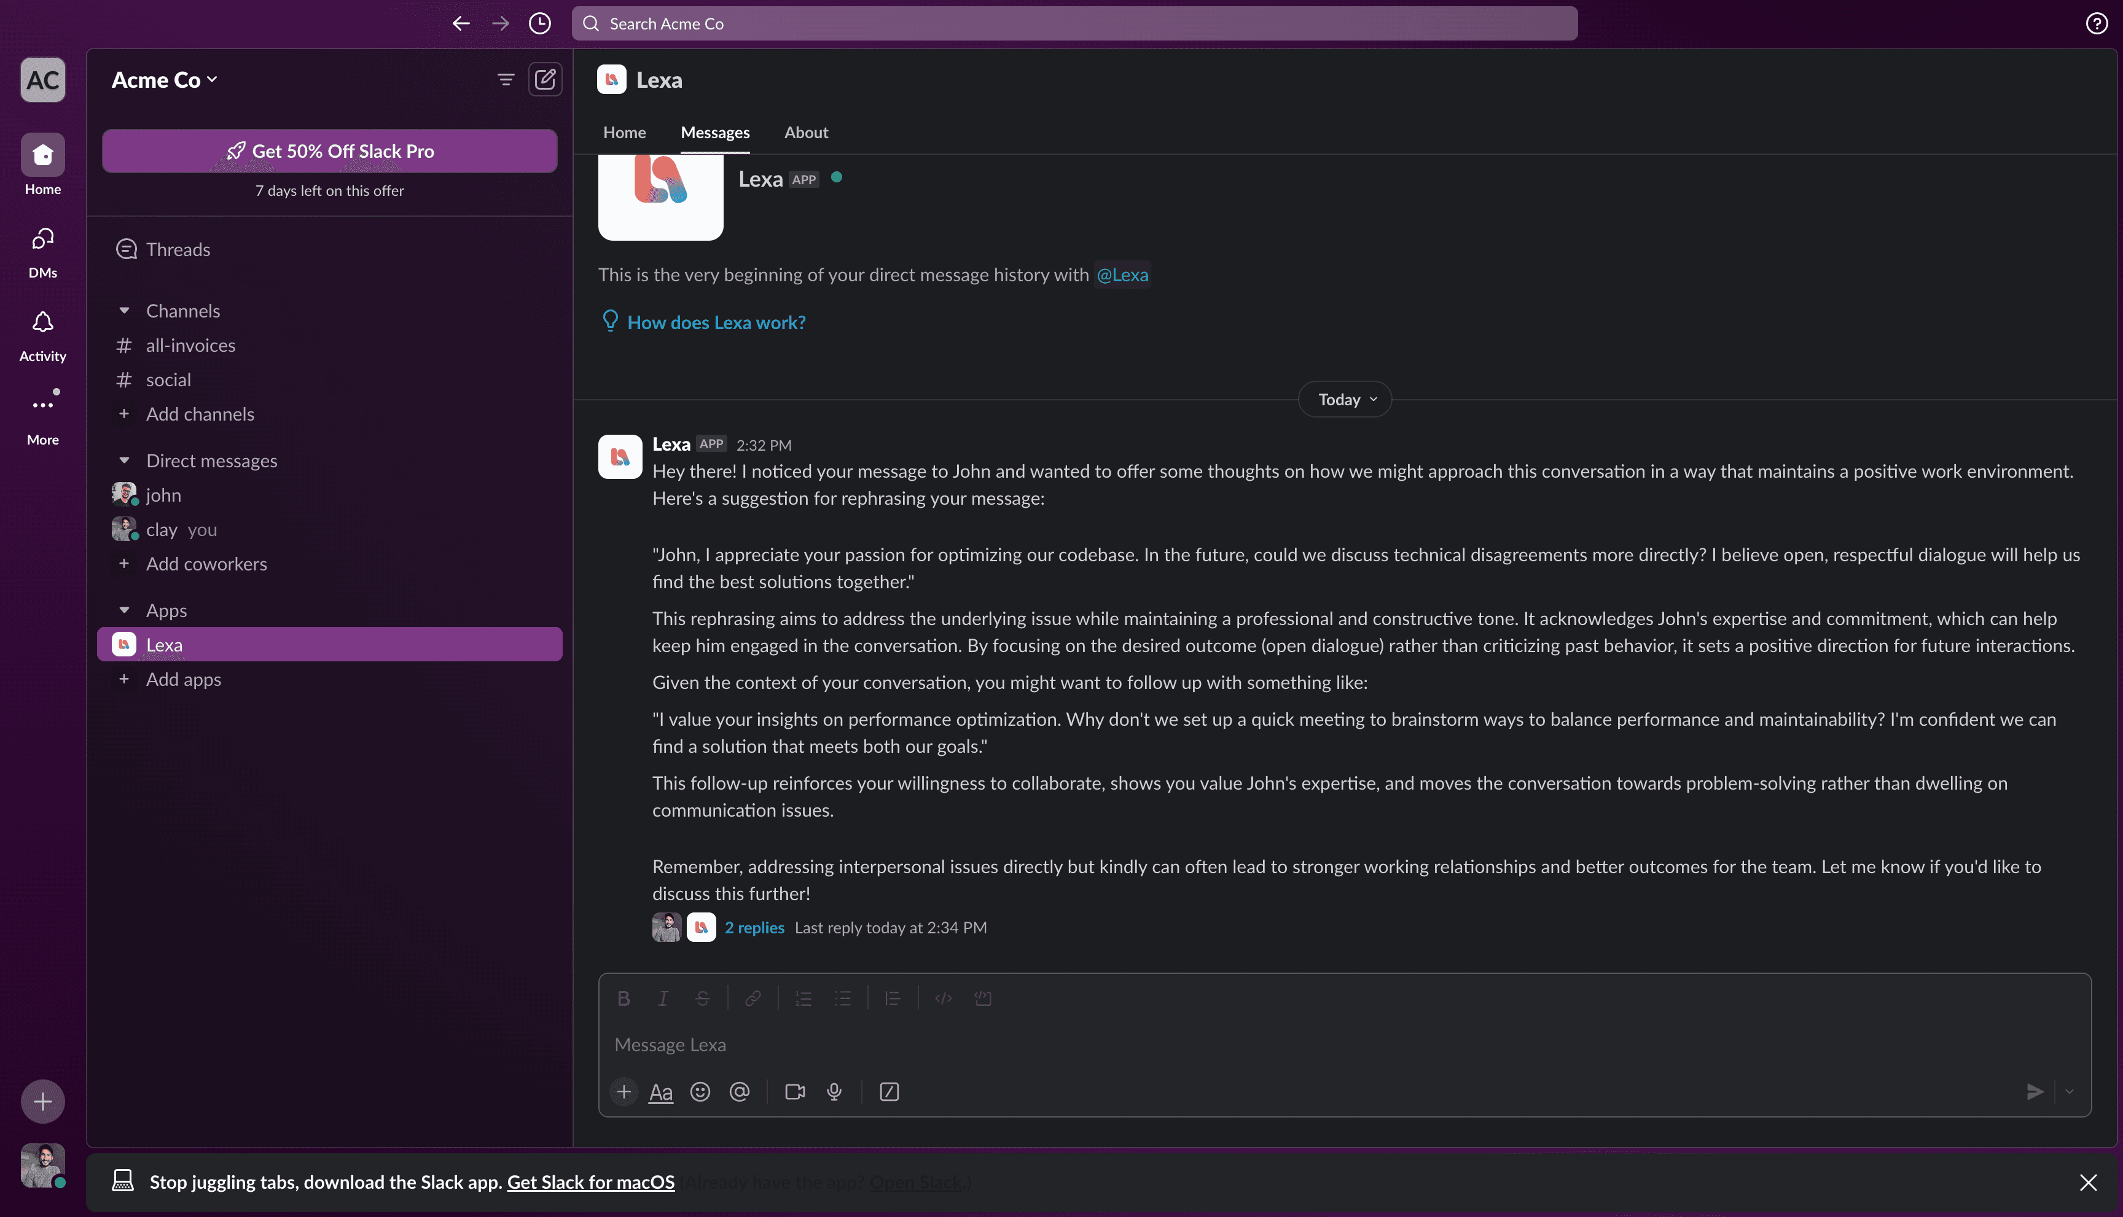Screen dimensions: 2123x1217
Task: Open Threads in the sidebar
Action: tap(329, 249)
